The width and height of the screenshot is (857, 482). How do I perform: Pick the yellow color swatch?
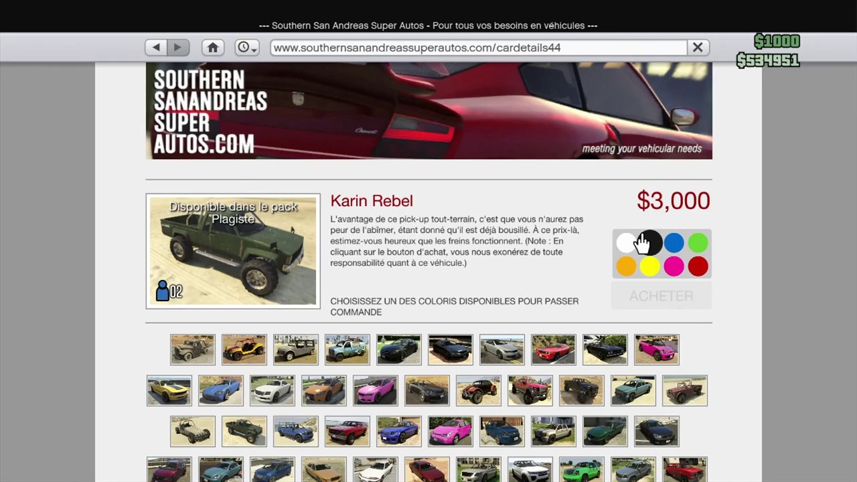click(650, 266)
